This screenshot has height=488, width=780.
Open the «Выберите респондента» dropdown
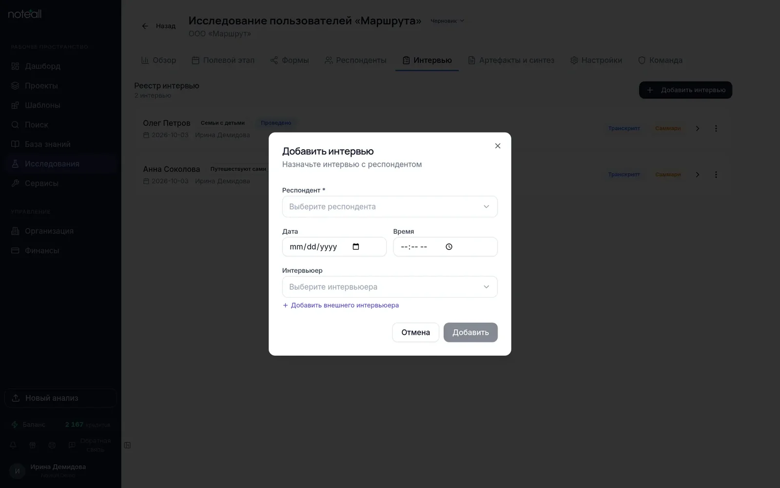tap(390, 207)
